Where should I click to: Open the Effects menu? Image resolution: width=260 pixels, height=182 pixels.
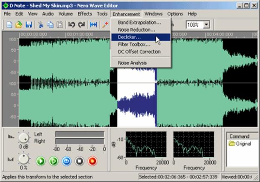85,14
